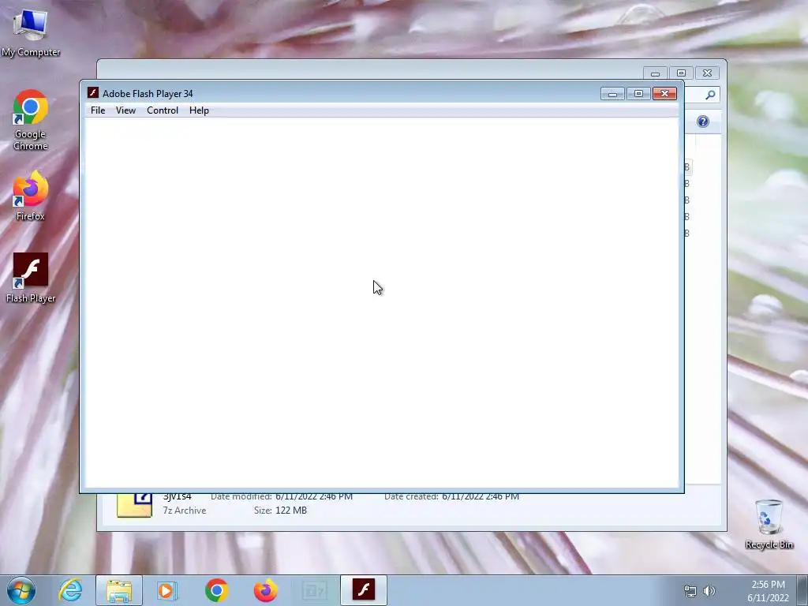Select the Flash Player desktop shortcut

[x=31, y=277]
